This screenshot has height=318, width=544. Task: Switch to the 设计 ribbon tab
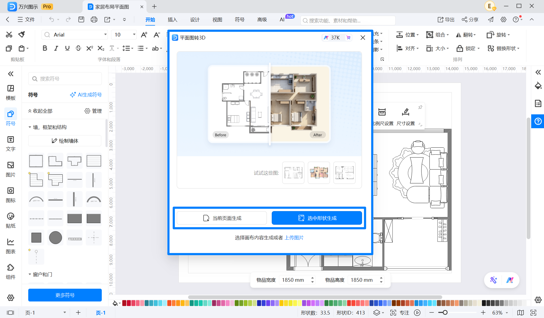click(x=195, y=19)
